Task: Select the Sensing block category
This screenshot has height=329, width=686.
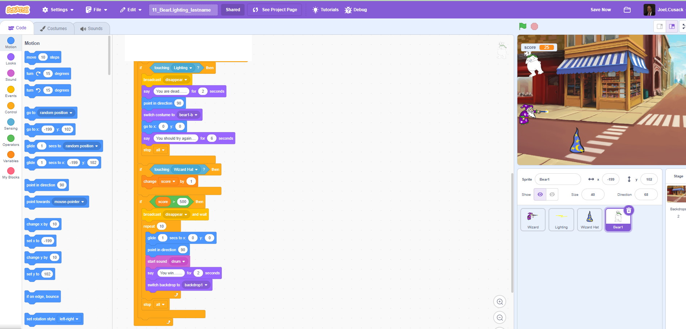Action: click(x=11, y=124)
